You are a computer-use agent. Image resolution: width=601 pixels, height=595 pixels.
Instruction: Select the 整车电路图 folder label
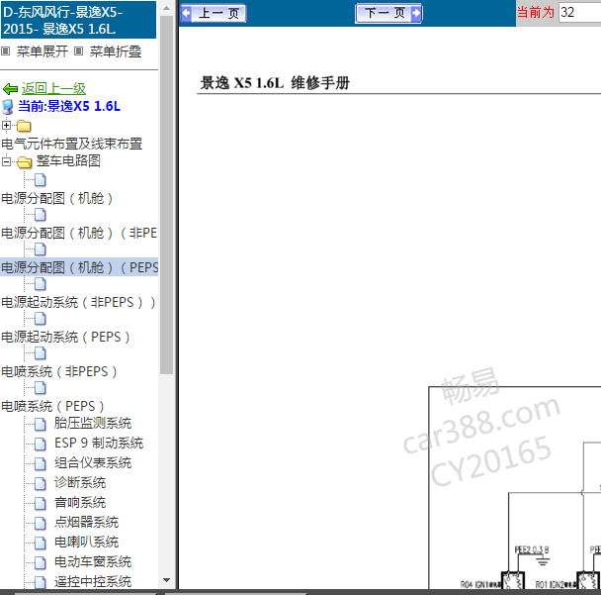(x=68, y=160)
